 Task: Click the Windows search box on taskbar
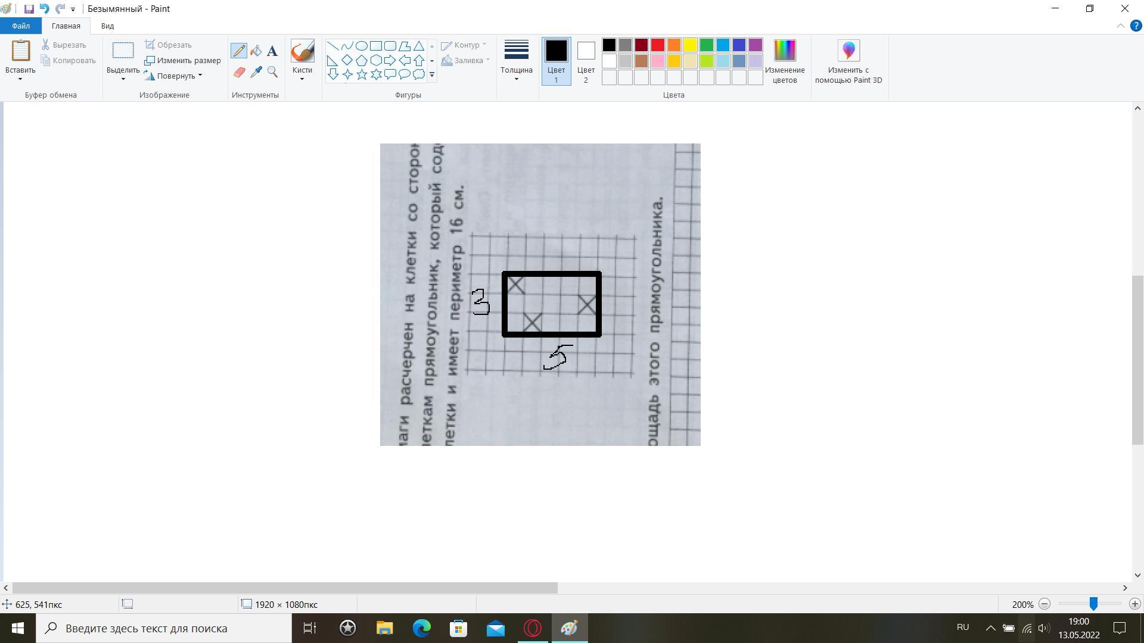click(x=164, y=629)
